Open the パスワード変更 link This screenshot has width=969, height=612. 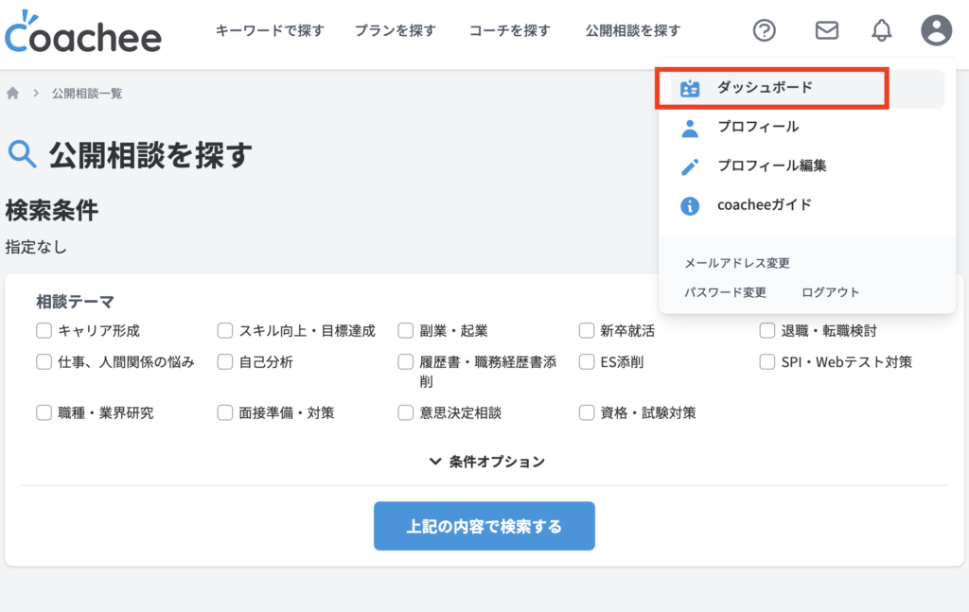coord(725,292)
